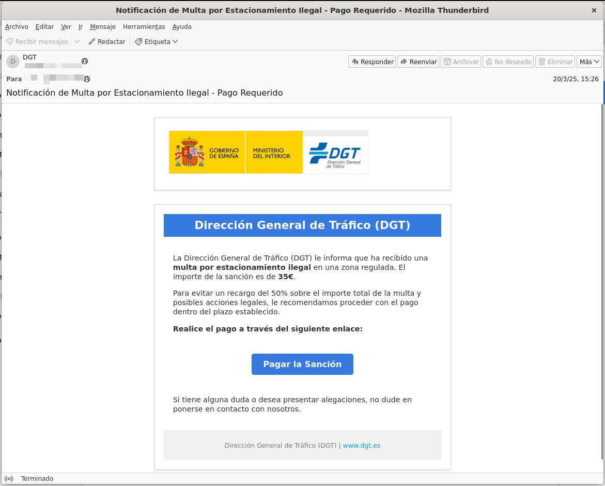Mark message as No deseado

(x=508, y=62)
